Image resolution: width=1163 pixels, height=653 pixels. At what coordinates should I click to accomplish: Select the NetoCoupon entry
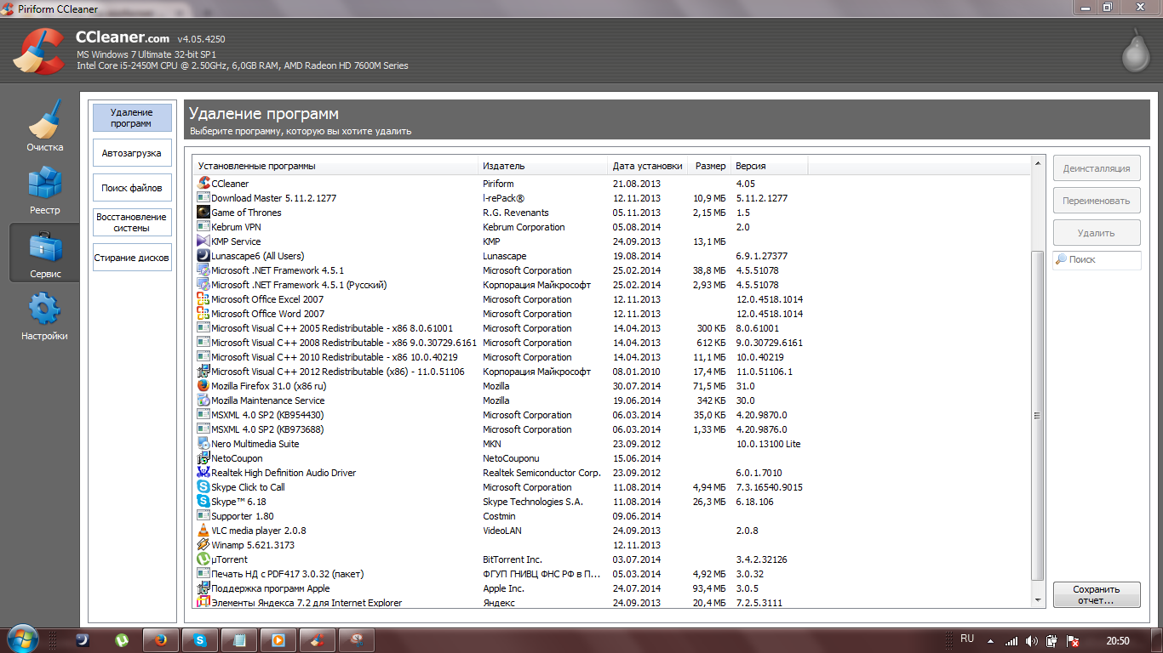[612, 458]
